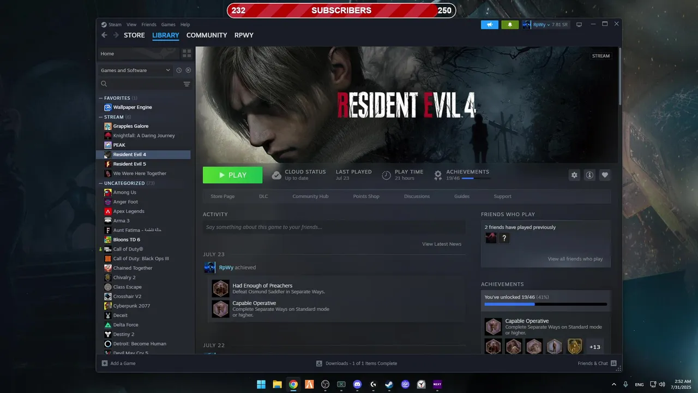698x393 pixels.
Task: Sort library by recent activity clock icon
Action: click(179, 70)
